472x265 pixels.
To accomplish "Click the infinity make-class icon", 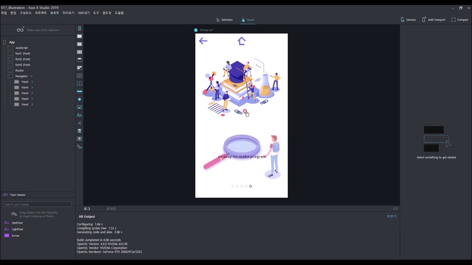I will tap(20, 30).
